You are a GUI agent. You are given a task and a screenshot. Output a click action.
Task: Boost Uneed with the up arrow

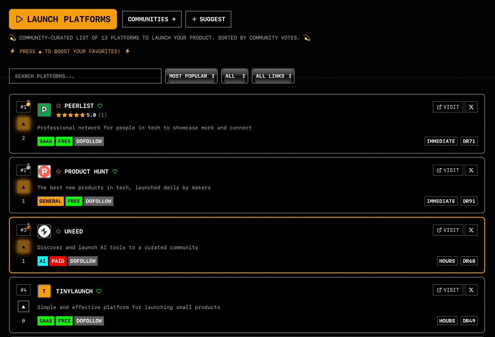tap(24, 247)
